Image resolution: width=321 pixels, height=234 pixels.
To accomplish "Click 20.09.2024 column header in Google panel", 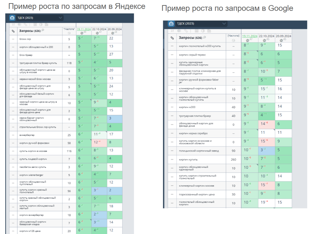I will pyautogui.click(x=283, y=36).
